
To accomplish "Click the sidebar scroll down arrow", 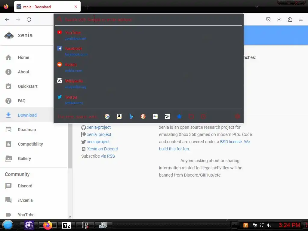I will coord(70,217).
